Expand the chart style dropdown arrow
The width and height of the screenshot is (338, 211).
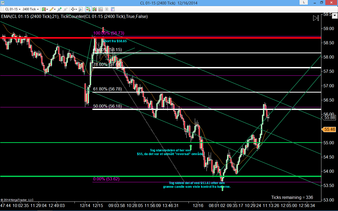point(47,9)
